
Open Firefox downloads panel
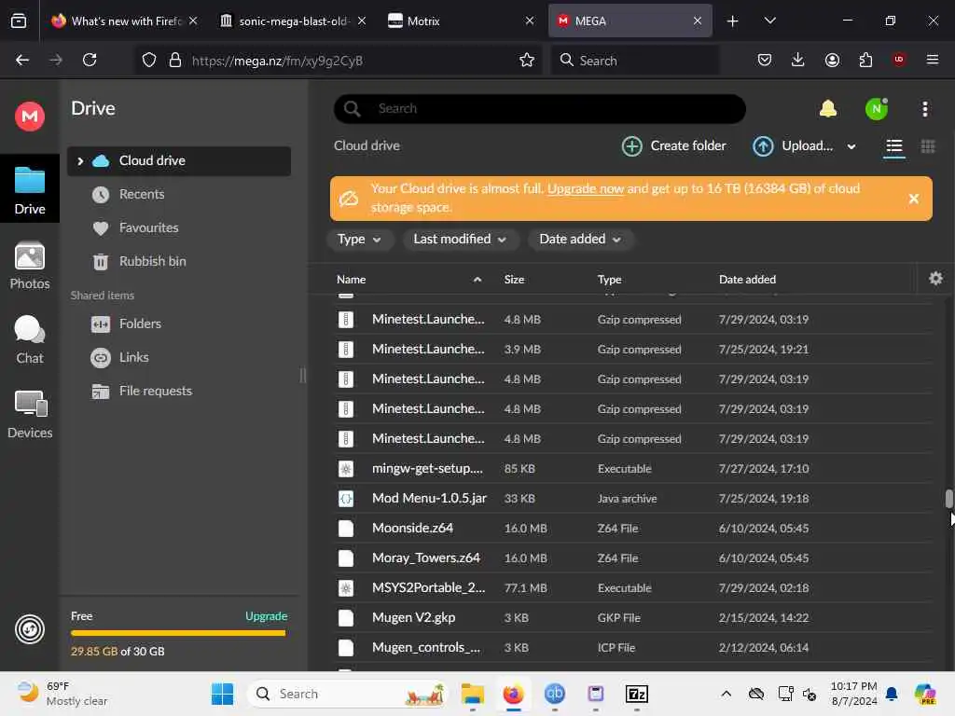[798, 60]
